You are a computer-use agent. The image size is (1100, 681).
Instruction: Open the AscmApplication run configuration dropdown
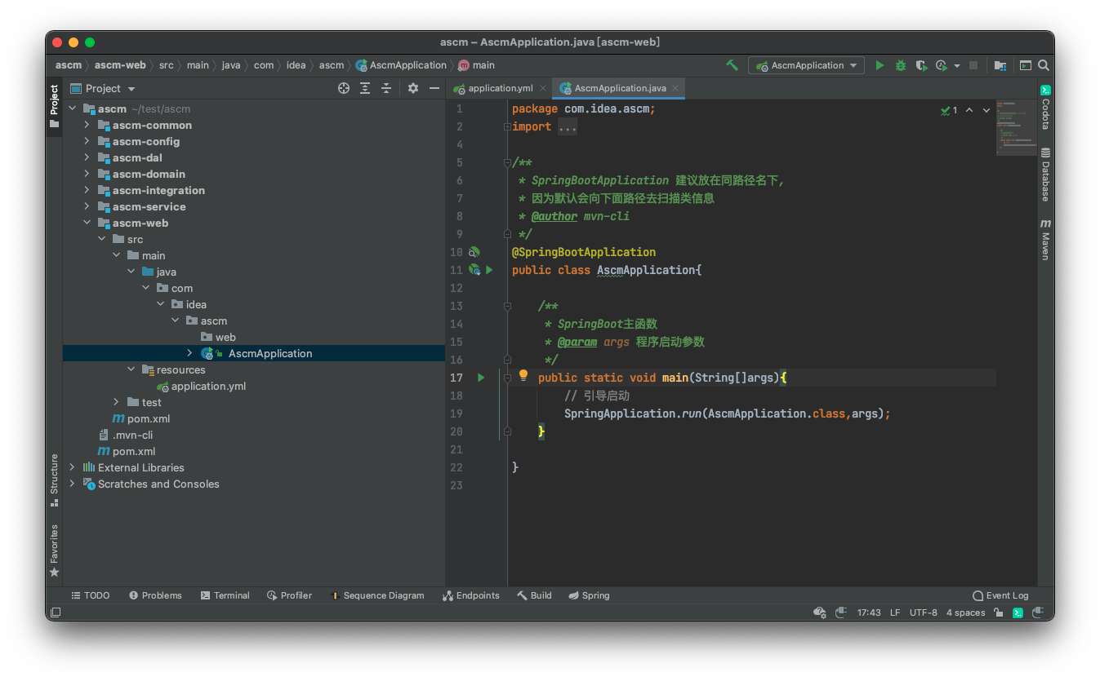click(x=807, y=65)
